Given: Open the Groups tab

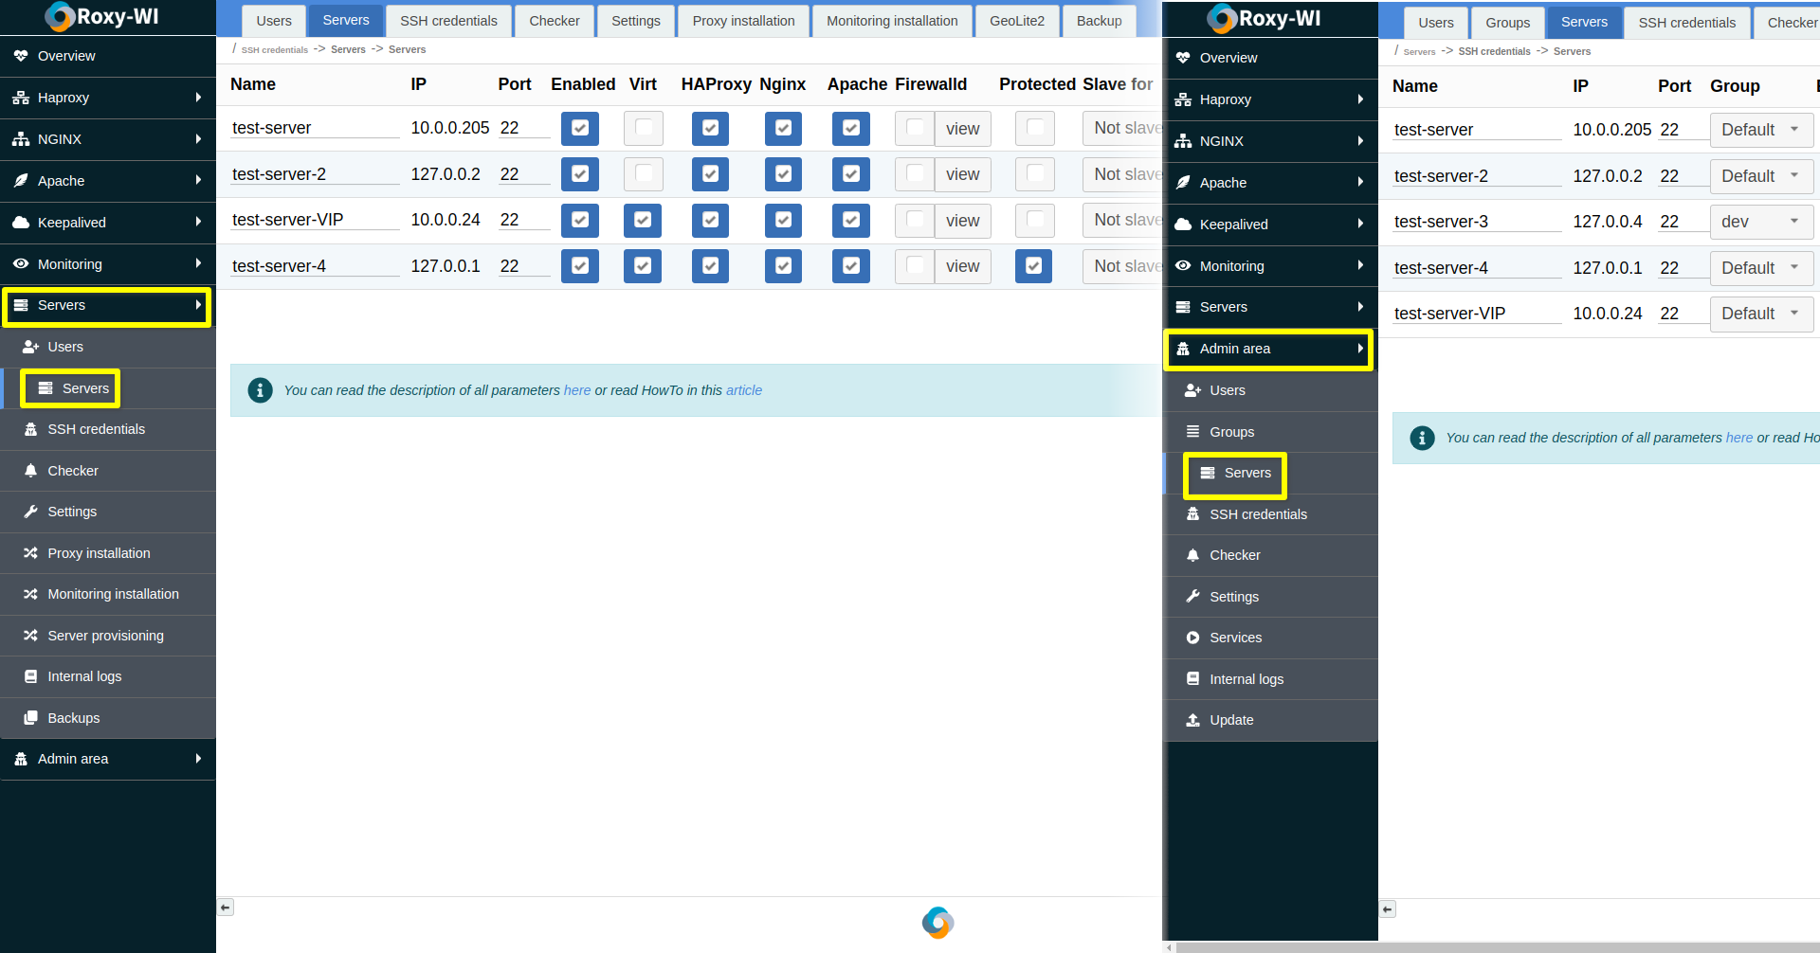Looking at the screenshot, I should tap(1507, 23).
